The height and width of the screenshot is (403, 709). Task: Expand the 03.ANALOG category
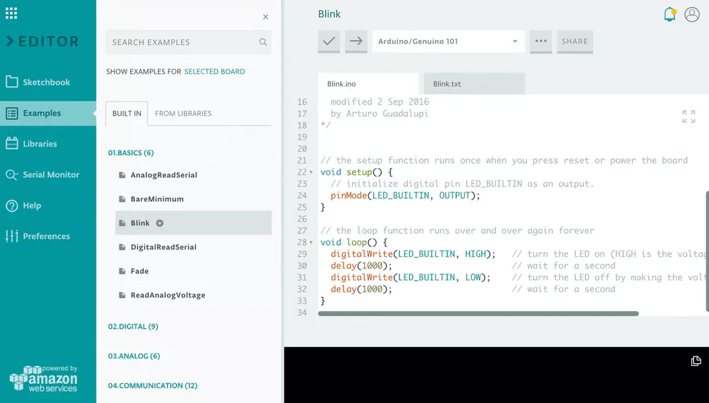tap(134, 356)
